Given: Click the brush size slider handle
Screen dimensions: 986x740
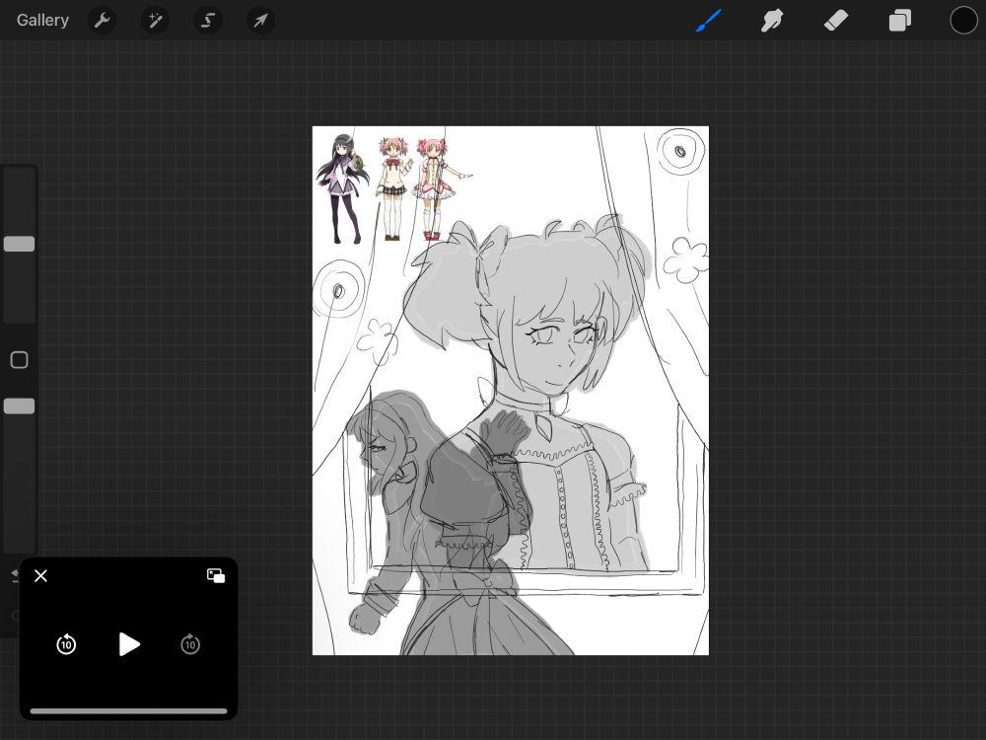Looking at the screenshot, I should click(x=19, y=244).
